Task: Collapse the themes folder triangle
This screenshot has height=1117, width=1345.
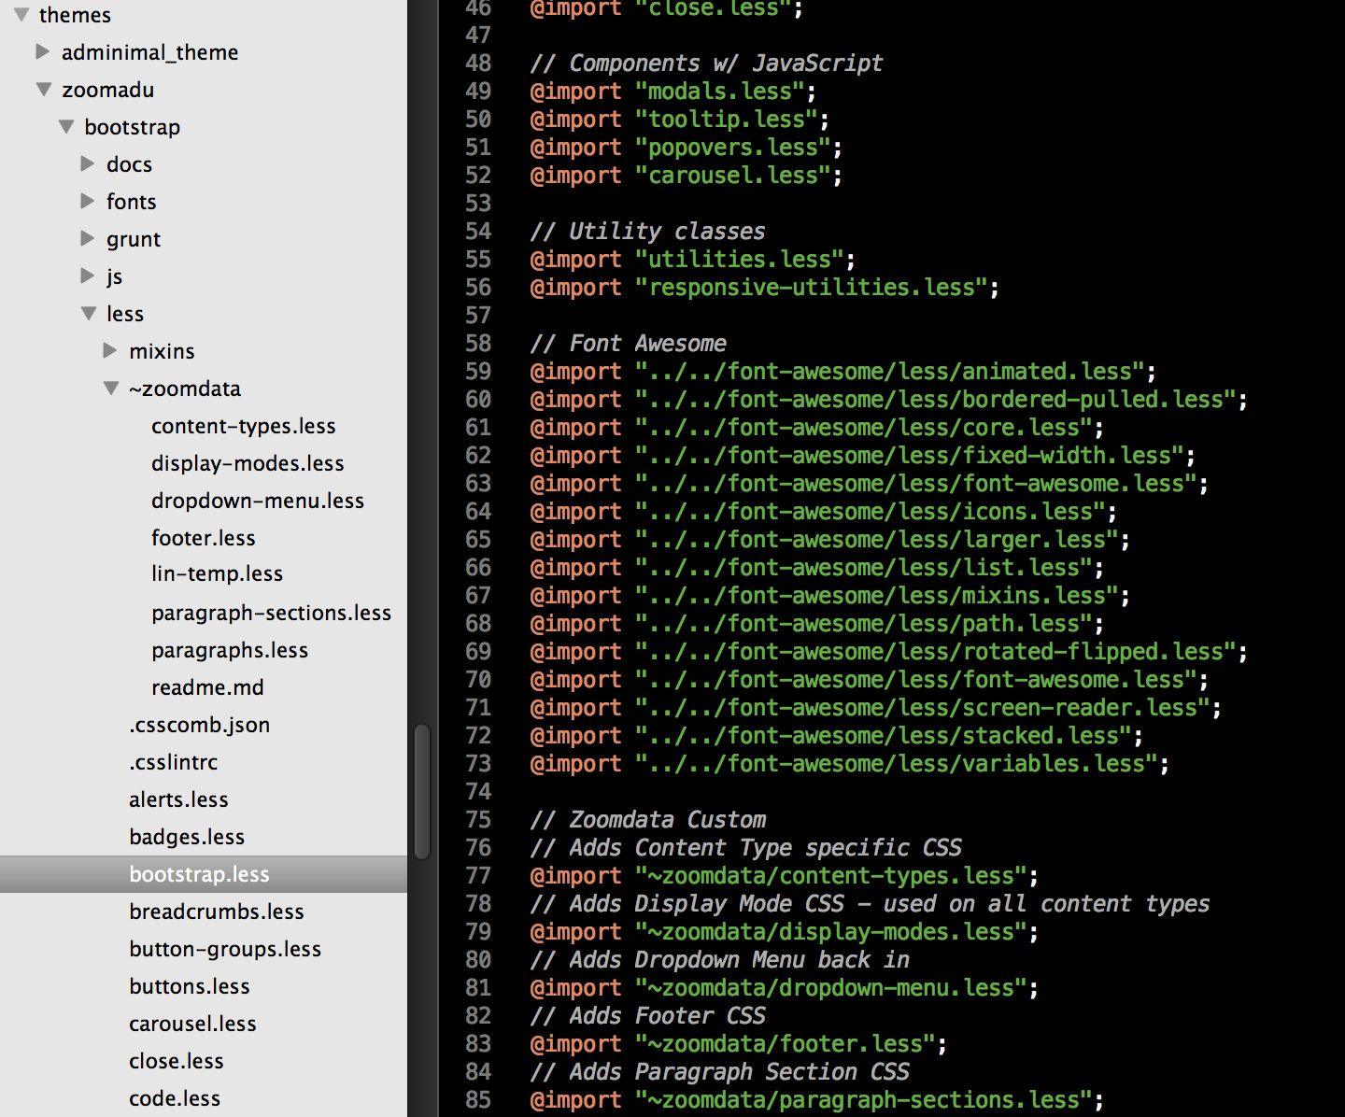Action: [21, 15]
